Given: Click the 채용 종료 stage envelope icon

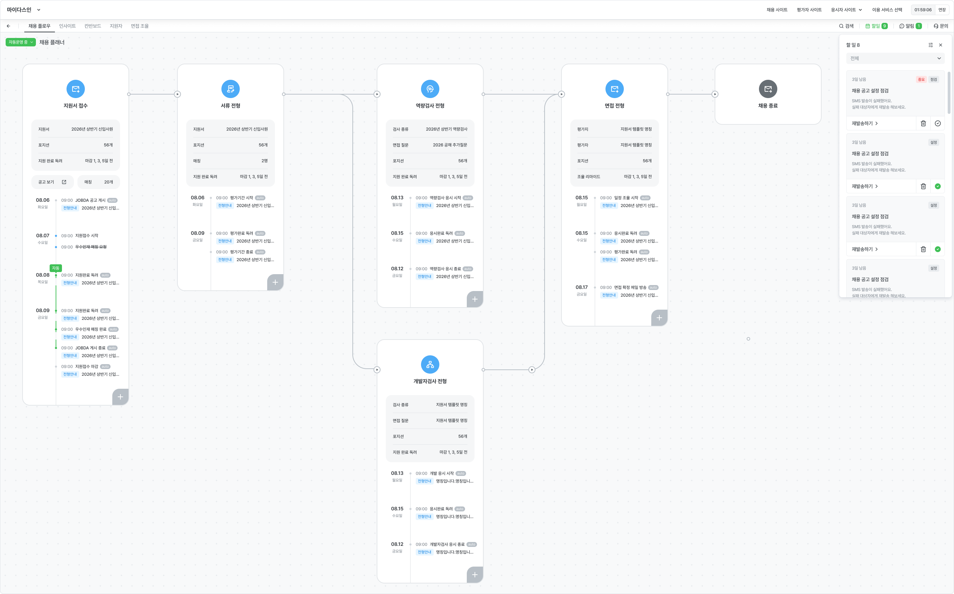Looking at the screenshot, I should [x=767, y=89].
